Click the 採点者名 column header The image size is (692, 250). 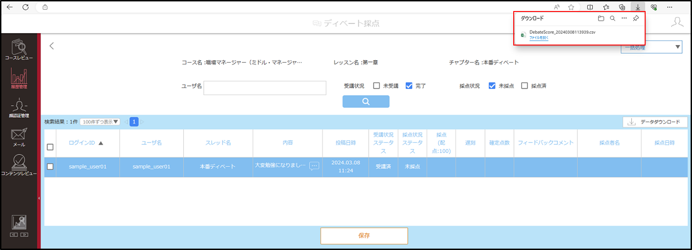click(609, 143)
